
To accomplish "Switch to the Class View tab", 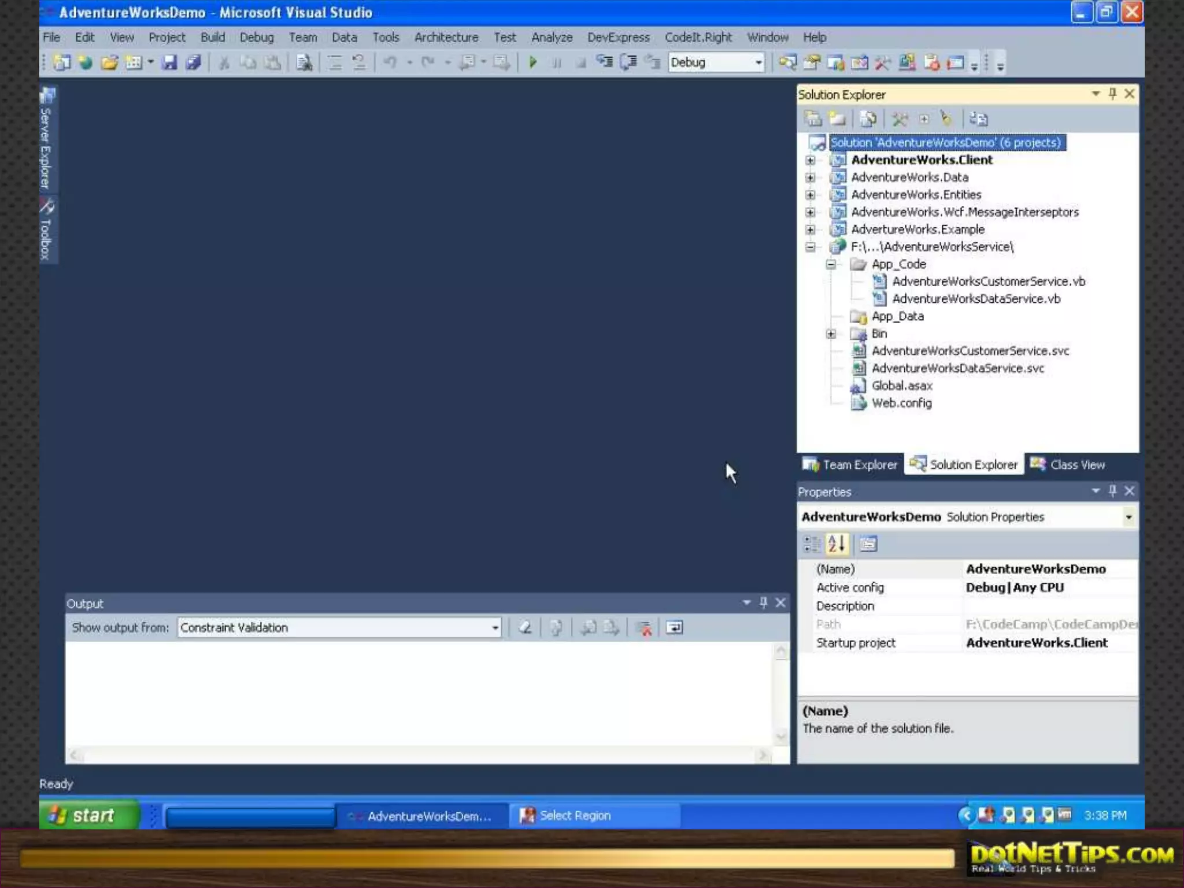I will 1068,465.
